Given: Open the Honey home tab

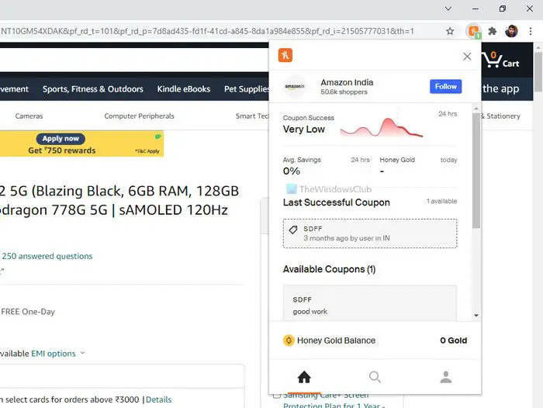Looking at the screenshot, I should [x=304, y=377].
